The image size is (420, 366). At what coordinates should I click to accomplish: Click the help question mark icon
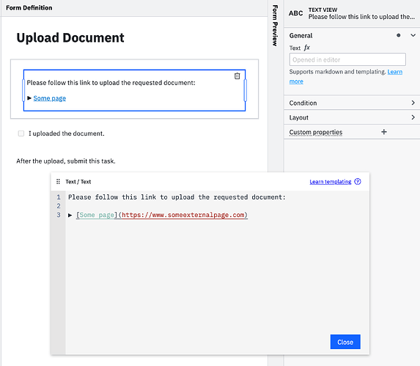358,182
